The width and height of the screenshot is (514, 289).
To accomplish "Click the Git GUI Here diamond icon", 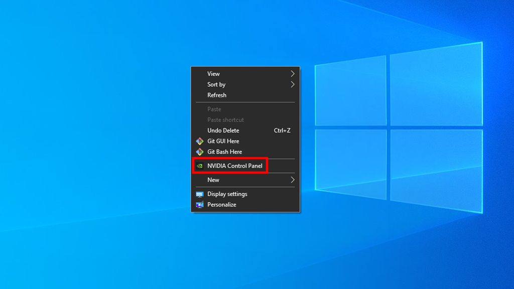I will coord(200,141).
